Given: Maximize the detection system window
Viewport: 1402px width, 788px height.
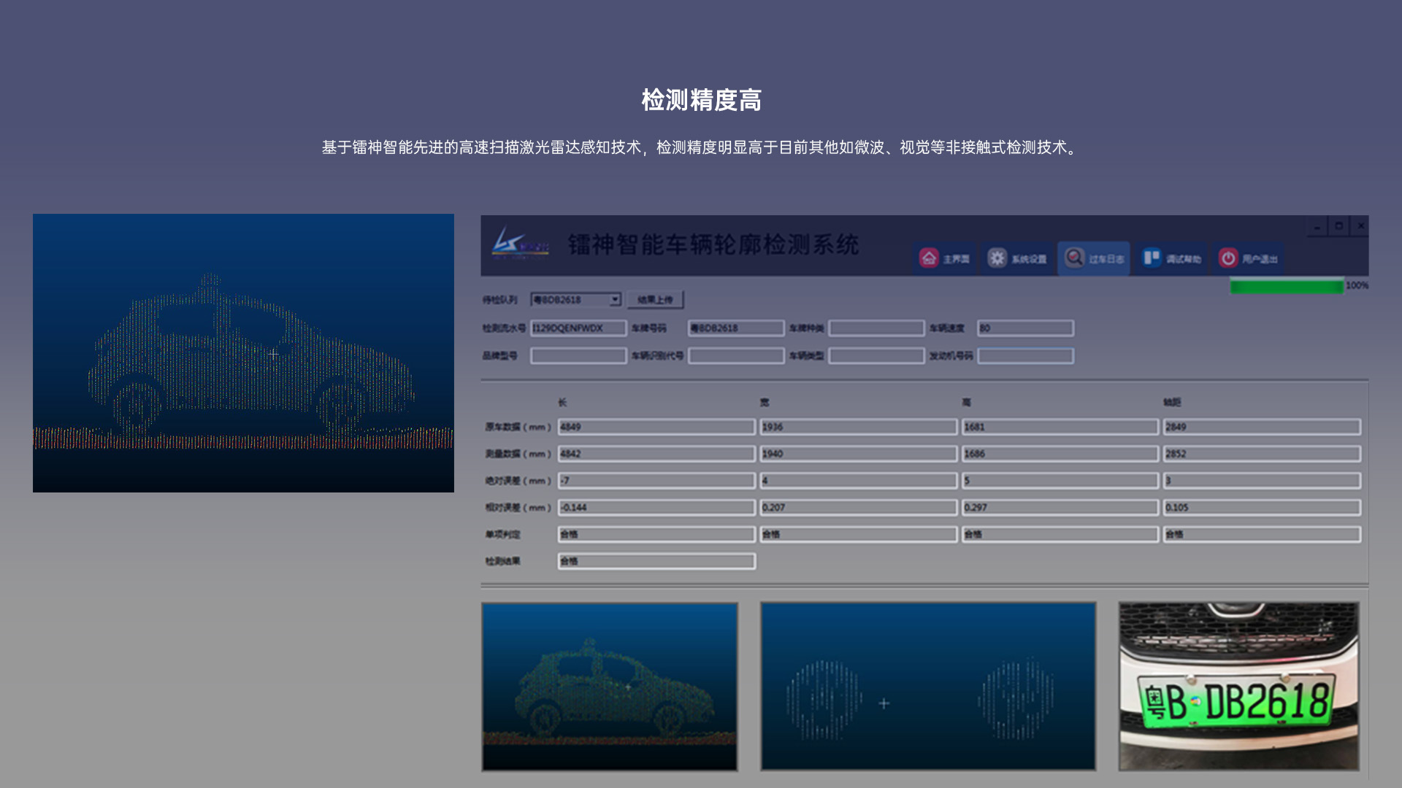Looking at the screenshot, I should [1338, 226].
